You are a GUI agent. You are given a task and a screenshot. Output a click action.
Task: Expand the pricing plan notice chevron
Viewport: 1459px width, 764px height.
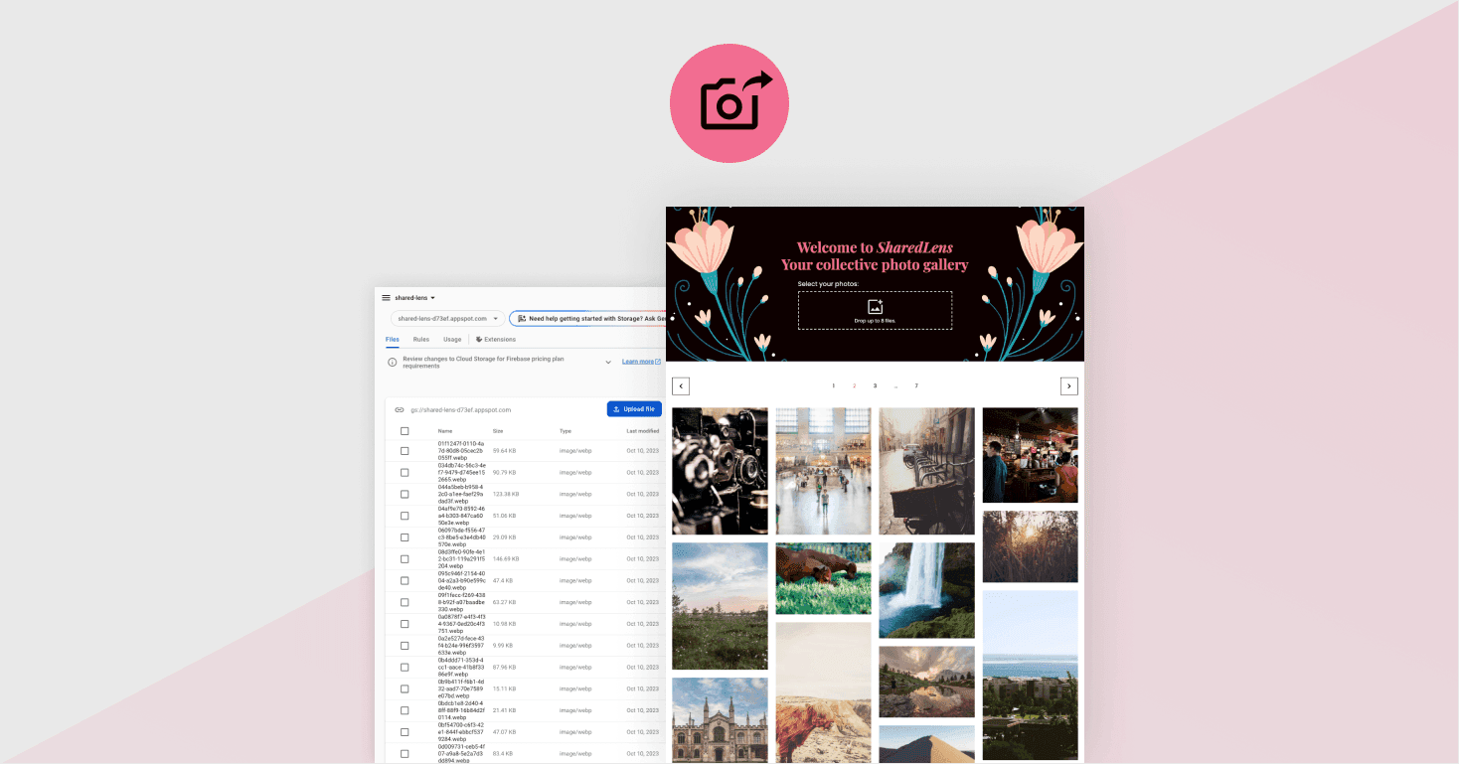608,363
